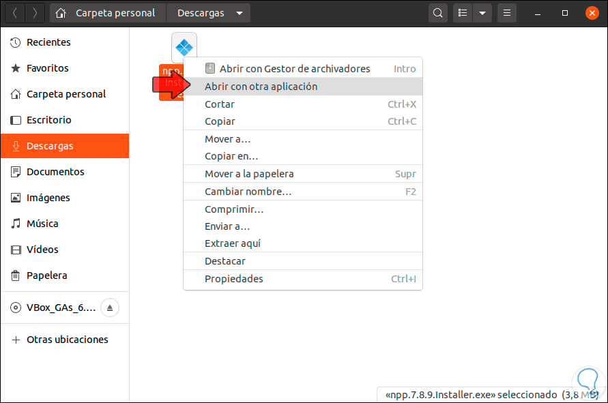Click the Favoritos star icon
The image size is (608, 403).
(x=16, y=68)
